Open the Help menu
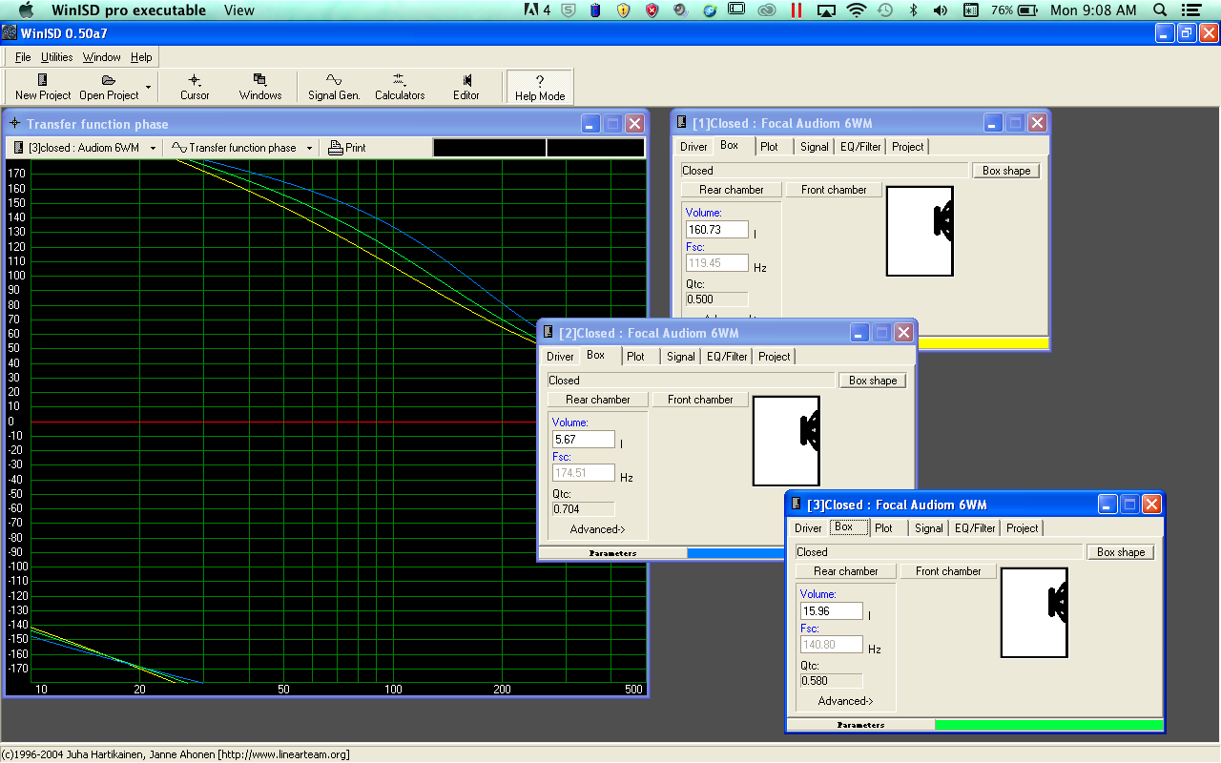This screenshot has height=763, width=1221. point(141,57)
